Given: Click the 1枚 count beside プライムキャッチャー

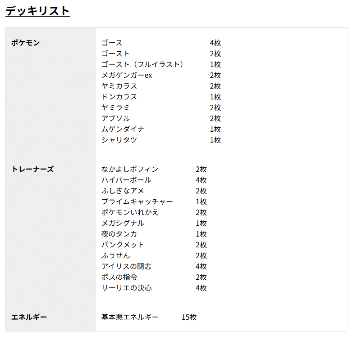Looking at the screenshot, I should pyautogui.click(x=201, y=201).
